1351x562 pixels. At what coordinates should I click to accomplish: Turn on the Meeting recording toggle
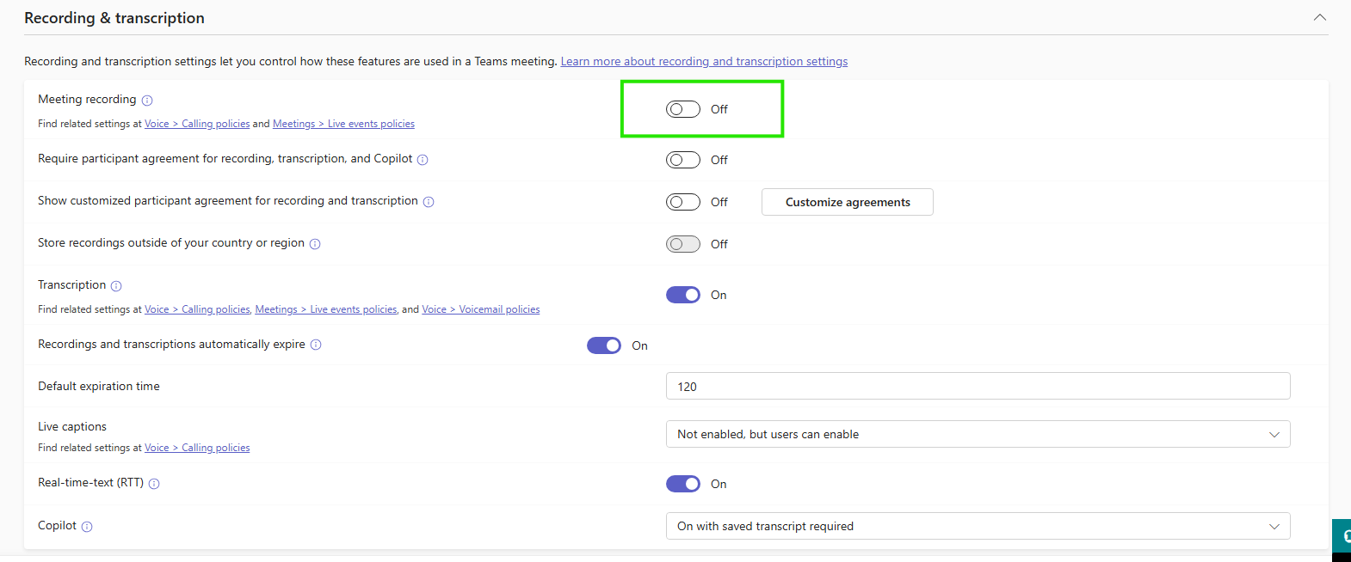click(x=683, y=109)
